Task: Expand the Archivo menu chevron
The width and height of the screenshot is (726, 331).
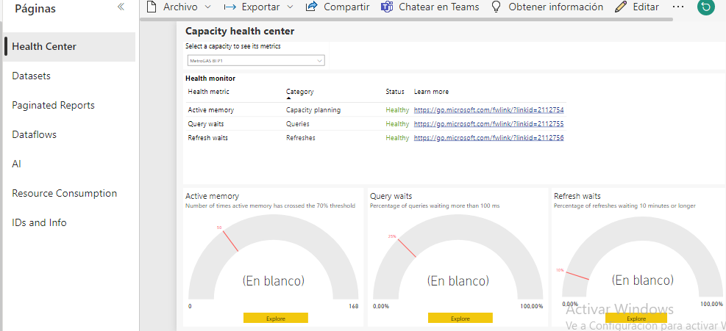Action: 207,7
